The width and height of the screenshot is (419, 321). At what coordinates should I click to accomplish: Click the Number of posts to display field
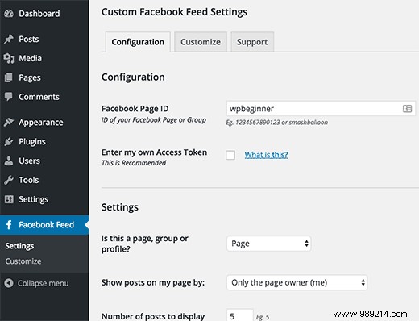(x=240, y=315)
